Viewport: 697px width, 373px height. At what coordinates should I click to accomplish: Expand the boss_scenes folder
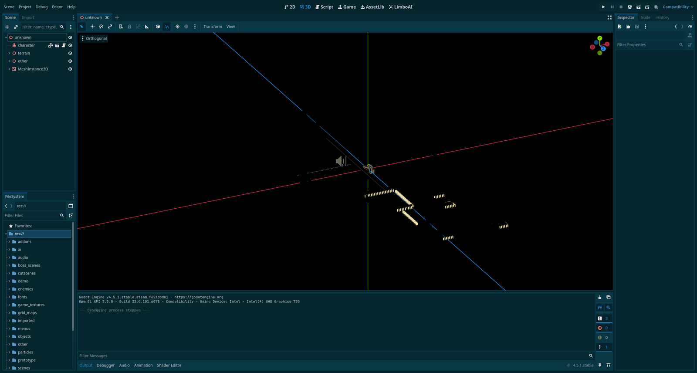coord(9,265)
